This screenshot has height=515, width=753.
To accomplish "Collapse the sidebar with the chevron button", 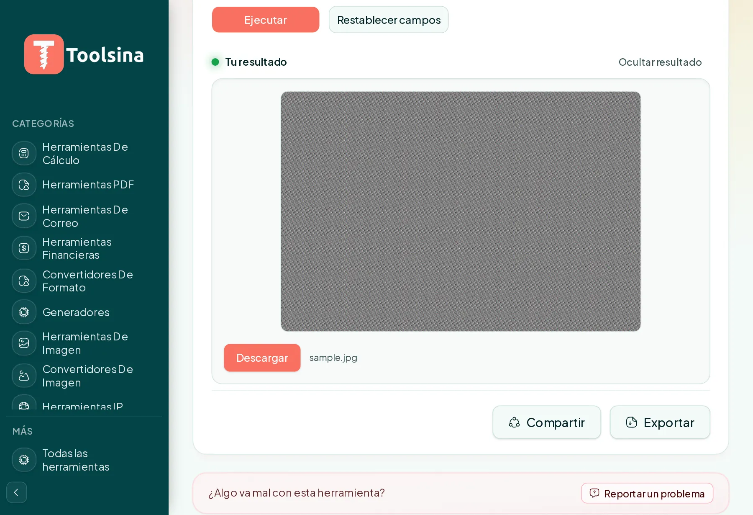I will point(17,492).
